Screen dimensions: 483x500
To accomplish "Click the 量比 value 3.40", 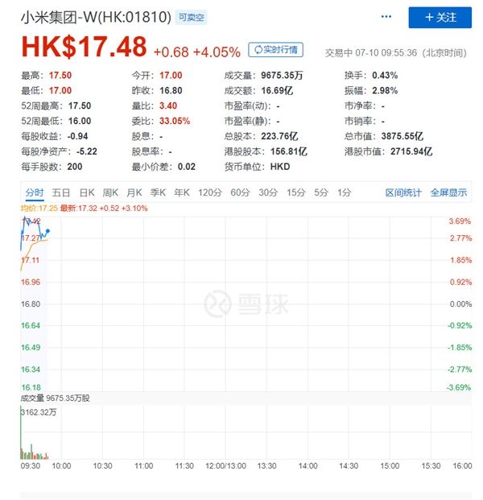I will click(x=168, y=105).
